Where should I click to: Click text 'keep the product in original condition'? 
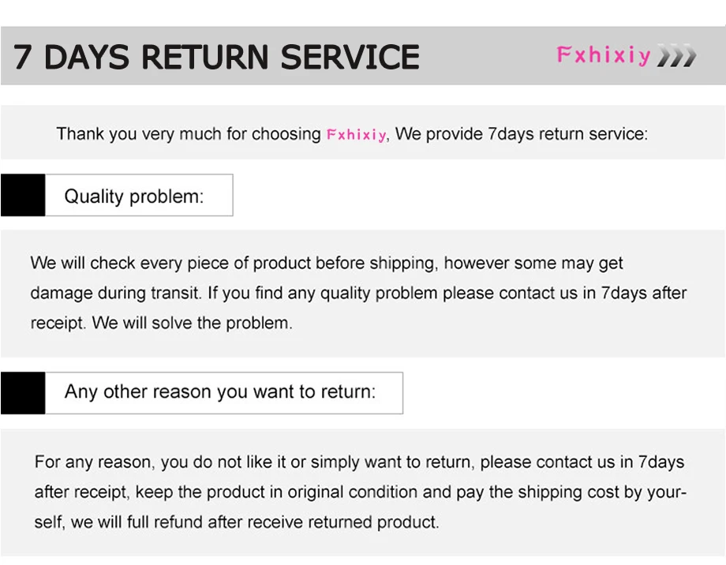coord(276,492)
